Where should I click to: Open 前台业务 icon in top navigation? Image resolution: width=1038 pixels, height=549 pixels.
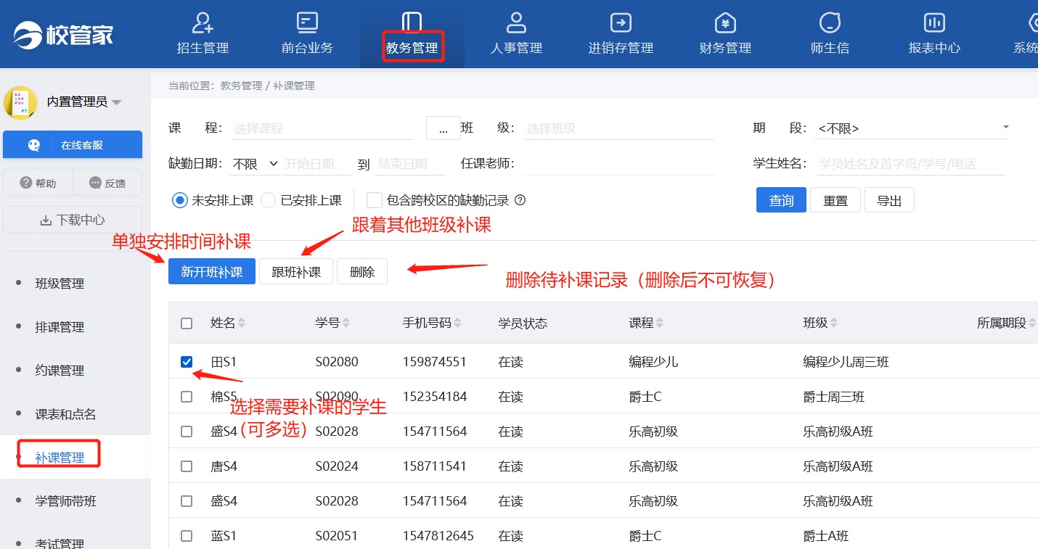coord(308,22)
